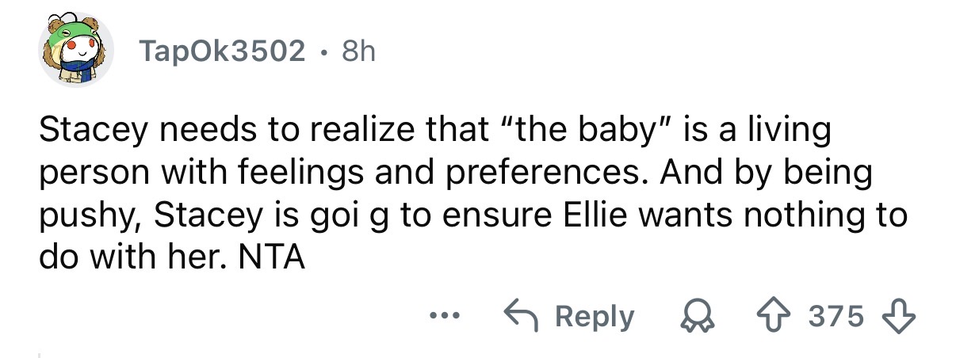Image resolution: width=956 pixels, height=358 pixels.
Task: Click the 8h comment timestamp
Action: pos(358,51)
